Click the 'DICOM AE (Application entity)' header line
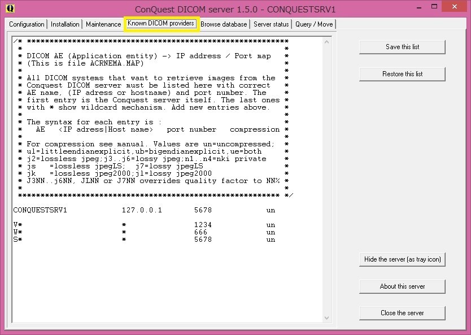 (x=149, y=56)
